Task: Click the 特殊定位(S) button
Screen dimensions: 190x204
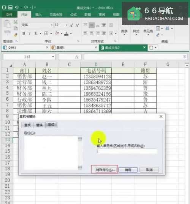Action: 105,170
